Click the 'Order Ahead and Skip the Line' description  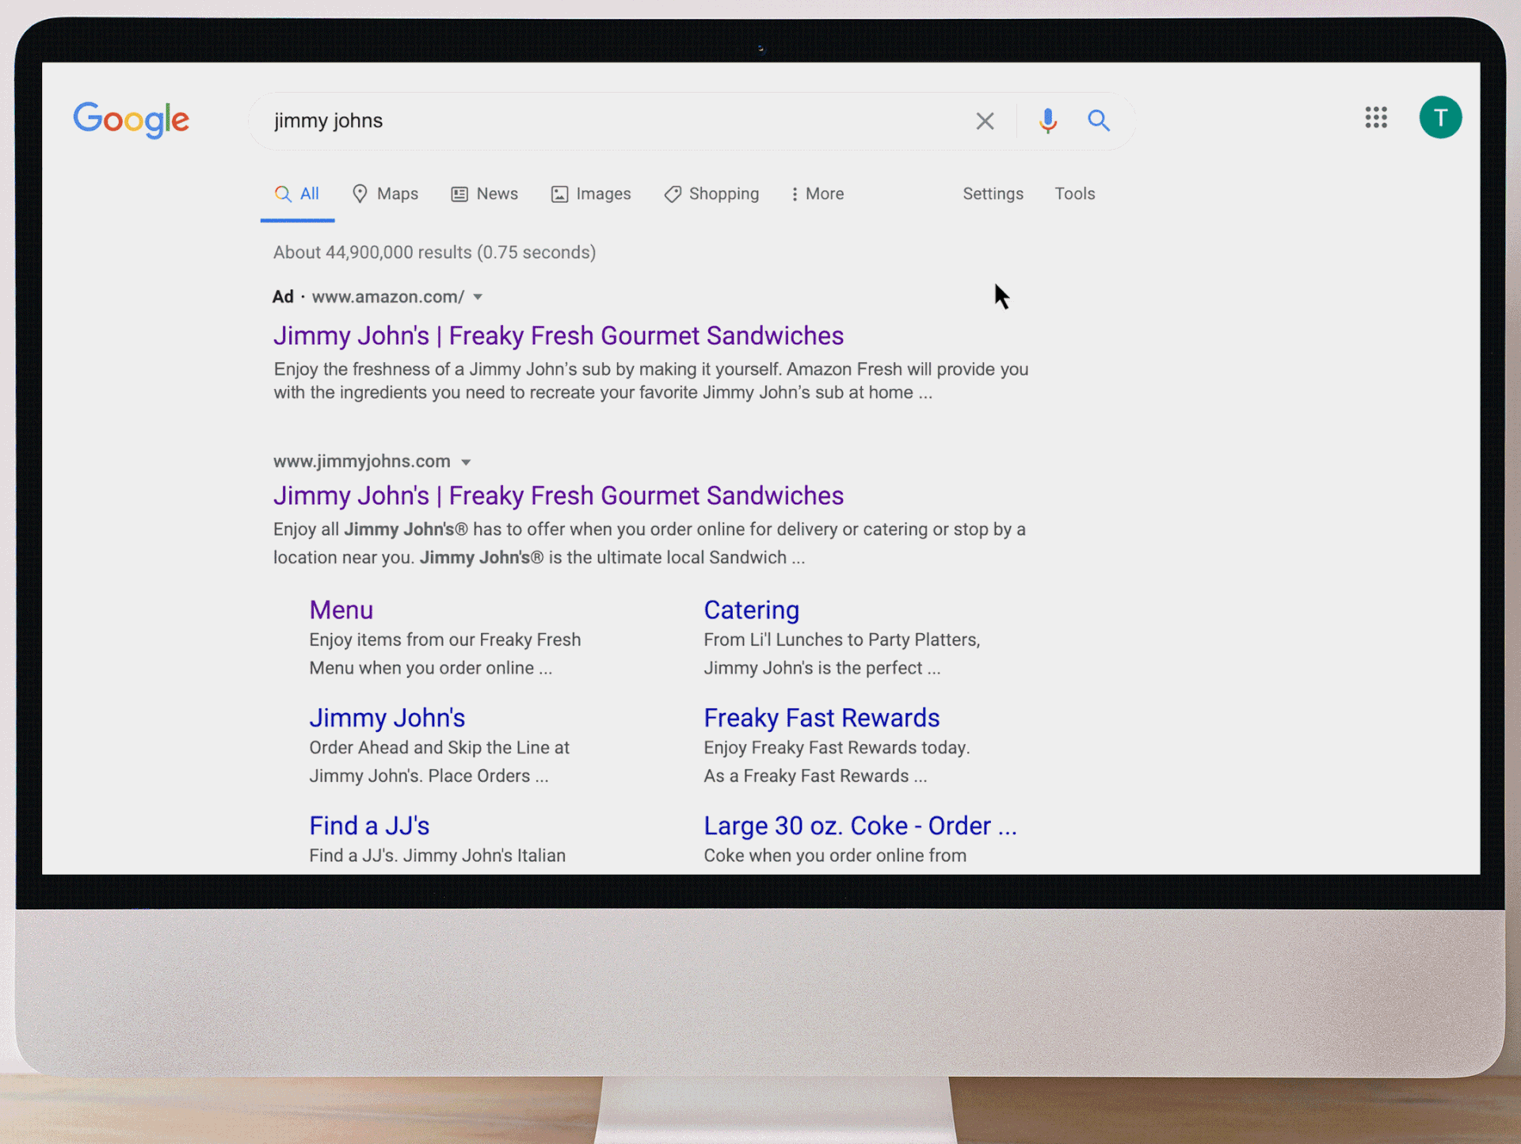pyautogui.click(x=440, y=761)
